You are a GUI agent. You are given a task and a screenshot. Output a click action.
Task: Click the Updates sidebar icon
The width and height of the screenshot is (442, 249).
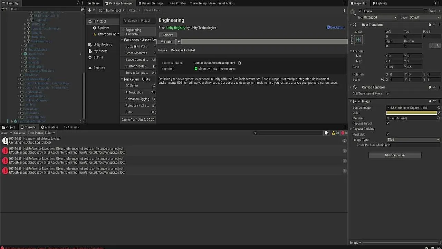pyautogui.click(x=95, y=28)
